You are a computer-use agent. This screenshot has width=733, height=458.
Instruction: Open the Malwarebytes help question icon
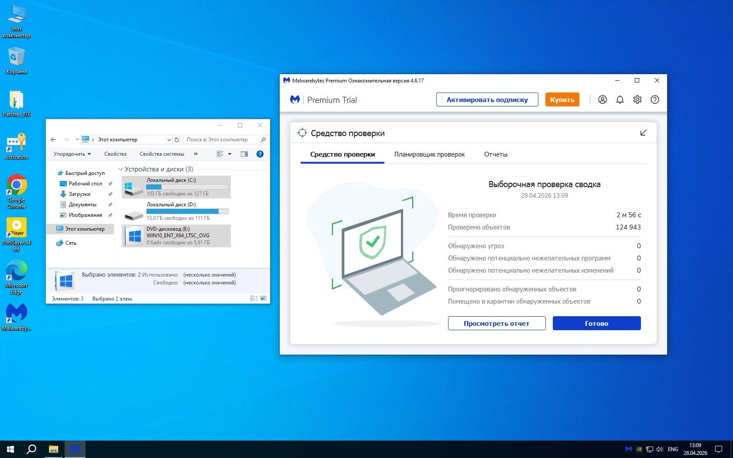pos(654,99)
